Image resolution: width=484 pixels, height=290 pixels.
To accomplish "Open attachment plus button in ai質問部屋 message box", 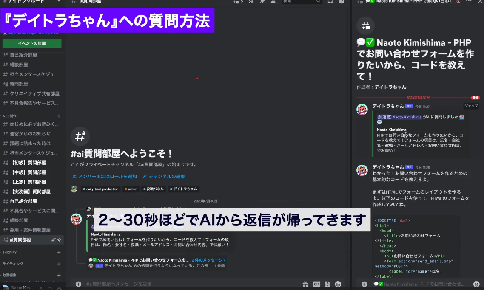I will 78,284.
